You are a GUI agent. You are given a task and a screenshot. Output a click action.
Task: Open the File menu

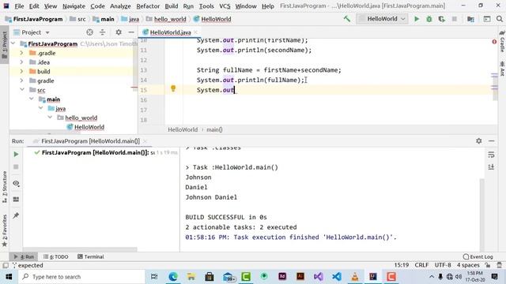(19, 6)
